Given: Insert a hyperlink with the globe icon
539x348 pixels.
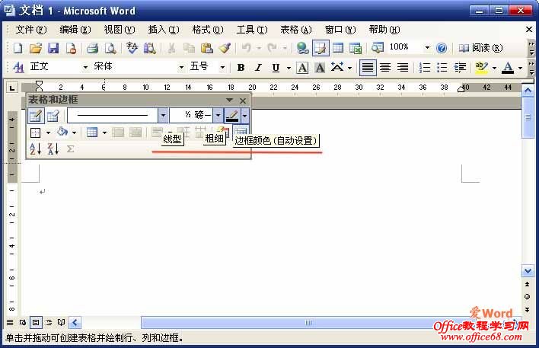Looking at the screenshot, I should (x=302, y=48).
